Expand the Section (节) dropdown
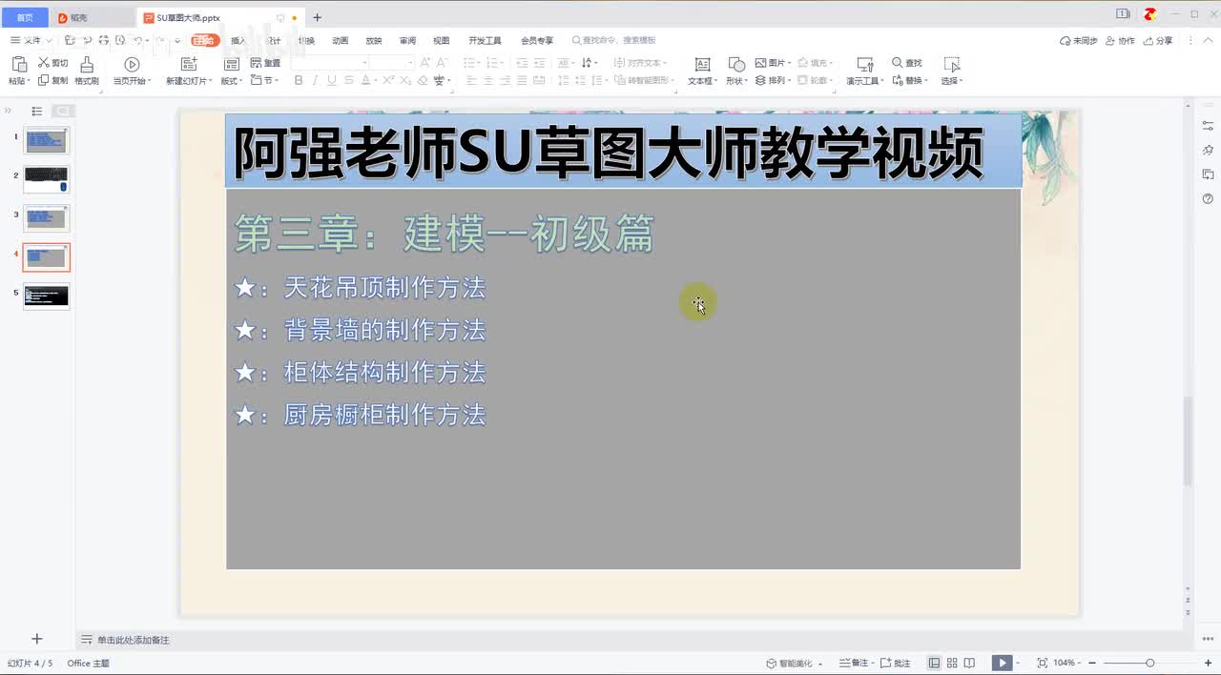 pos(265,81)
